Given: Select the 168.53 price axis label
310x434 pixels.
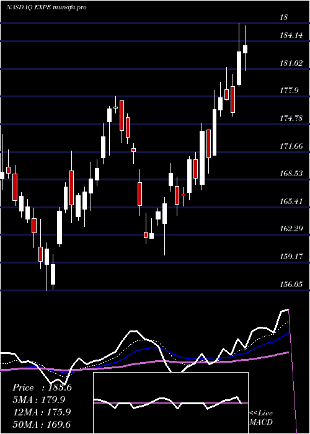Looking at the screenshot, I should (x=291, y=174).
